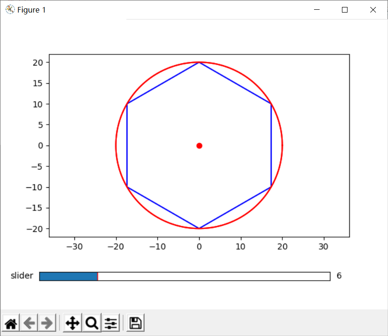This screenshot has height=336, width=388.
Task: Go back to previous view arrow
Action: click(x=29, y=323)
